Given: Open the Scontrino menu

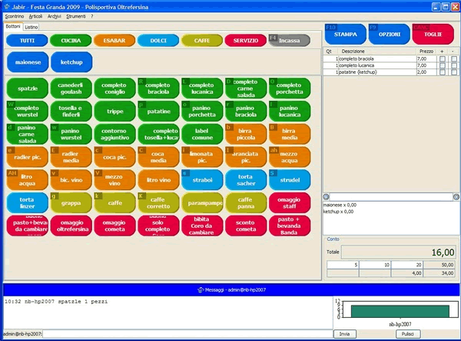Looking at the screenshot, I should (15, 15).
